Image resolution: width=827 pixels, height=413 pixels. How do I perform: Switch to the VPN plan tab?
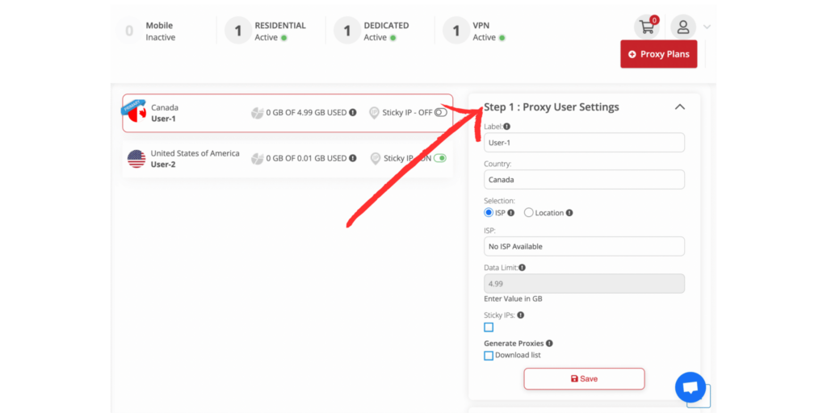pos(474,31)
